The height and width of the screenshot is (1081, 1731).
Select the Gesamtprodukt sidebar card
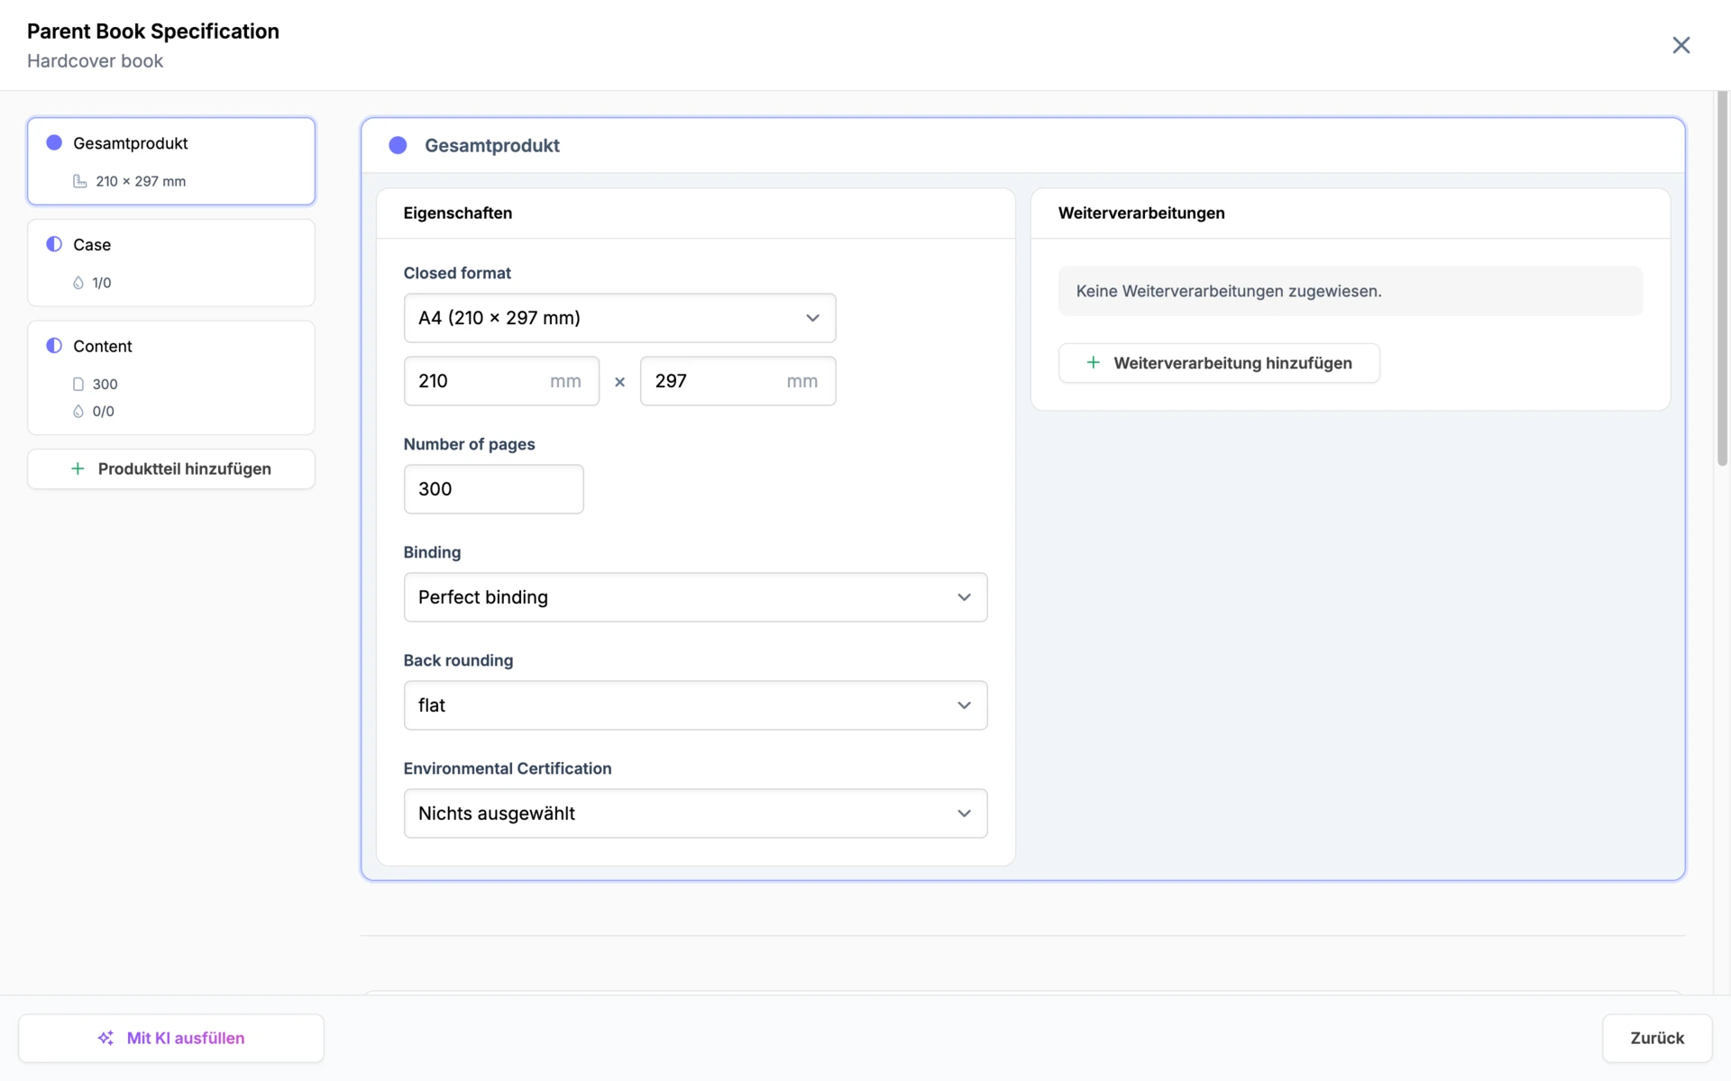171,161
